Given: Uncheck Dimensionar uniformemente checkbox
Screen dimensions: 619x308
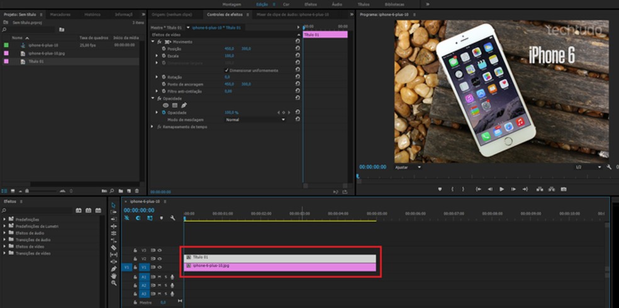Looking at the screenshot, I should 226,70.
